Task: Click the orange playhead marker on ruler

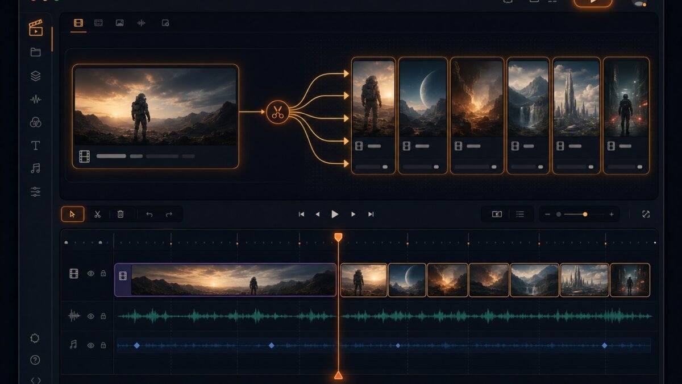Action: tap(338, 237)
